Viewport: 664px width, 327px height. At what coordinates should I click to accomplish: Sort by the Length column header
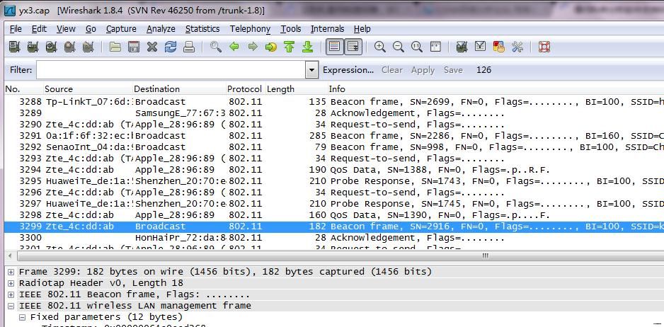click(296, 89)
